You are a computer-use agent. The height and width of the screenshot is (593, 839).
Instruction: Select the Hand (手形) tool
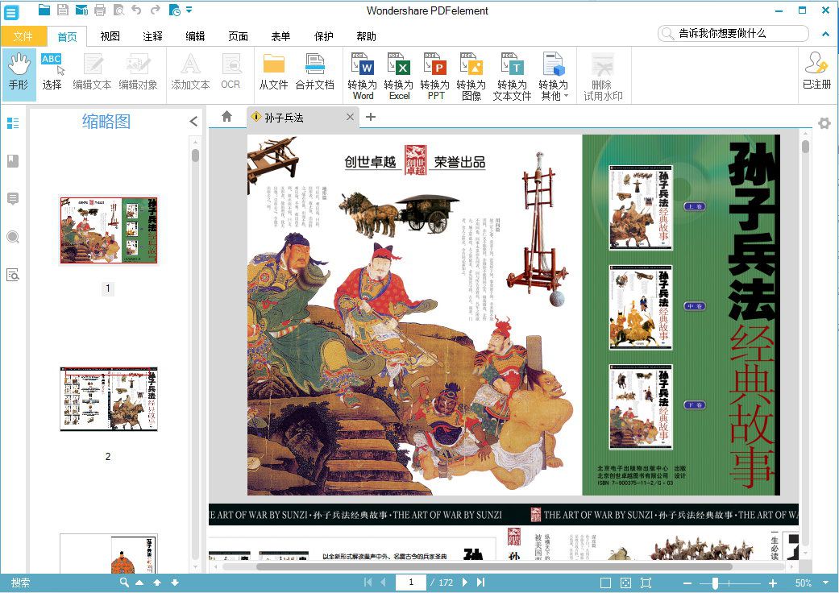(19, 74)
